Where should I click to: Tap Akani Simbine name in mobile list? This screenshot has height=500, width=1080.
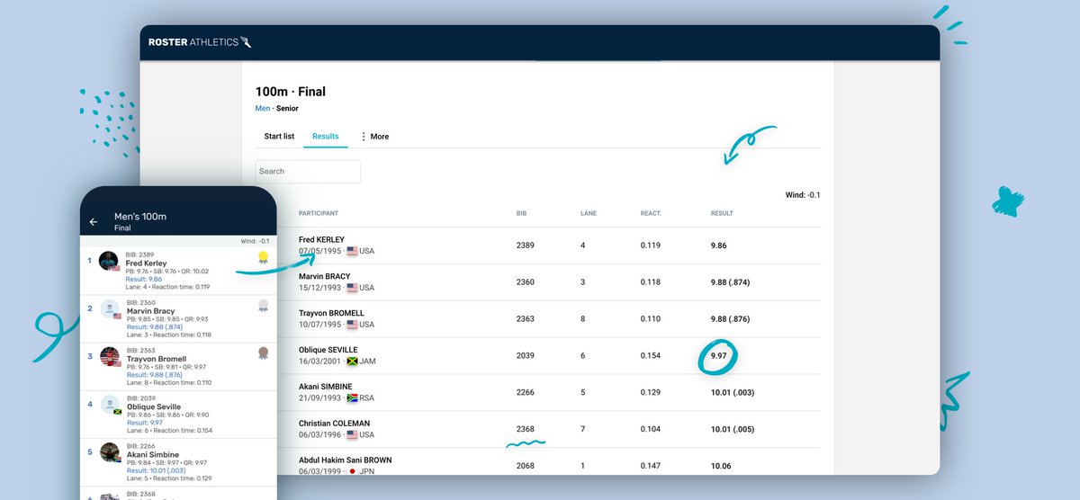(x=152, y=454)
